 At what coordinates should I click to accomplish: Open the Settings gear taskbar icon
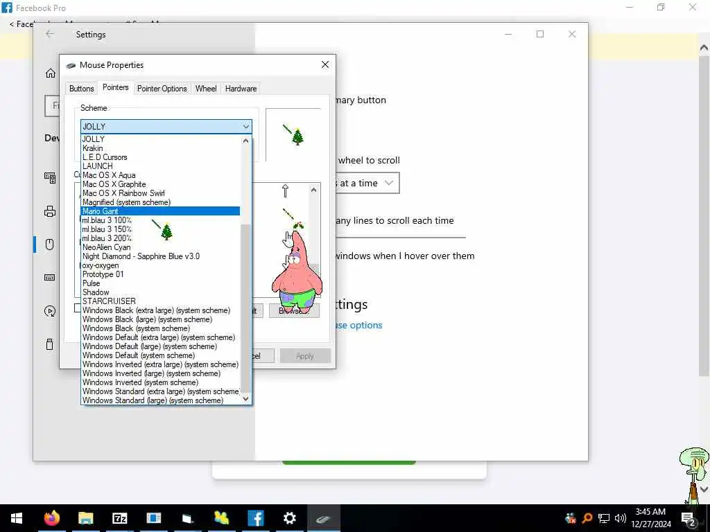coord(289,518)
